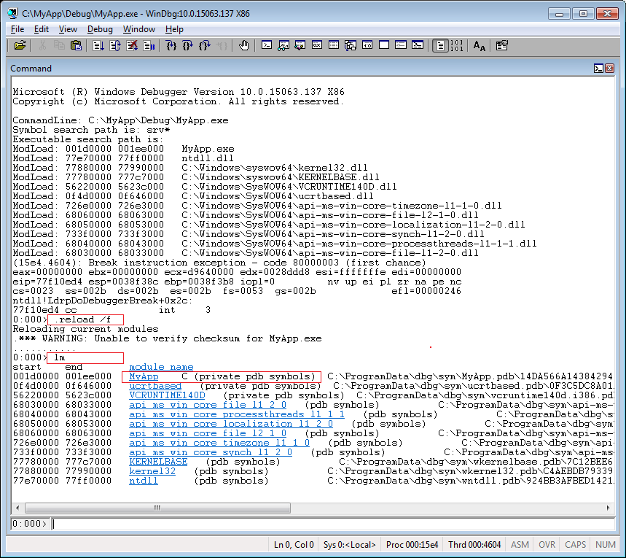Open the Window menu
The image size is (626, 558).
139,29
